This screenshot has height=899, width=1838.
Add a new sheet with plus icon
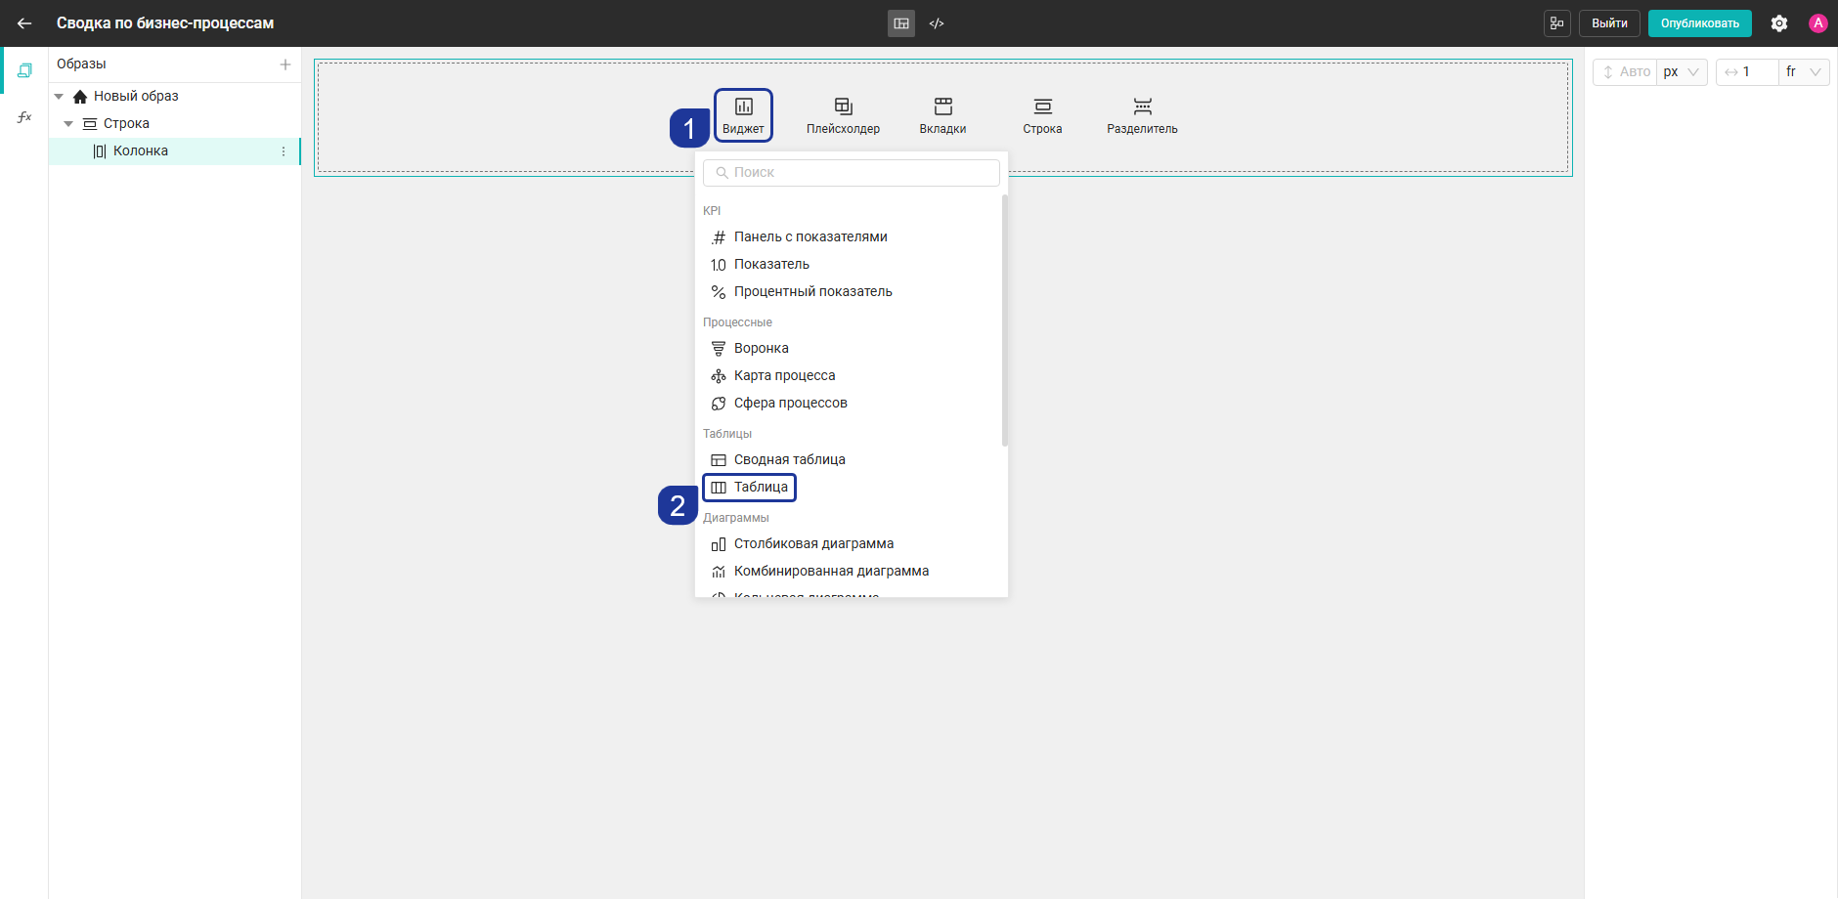tap(285, 64)
